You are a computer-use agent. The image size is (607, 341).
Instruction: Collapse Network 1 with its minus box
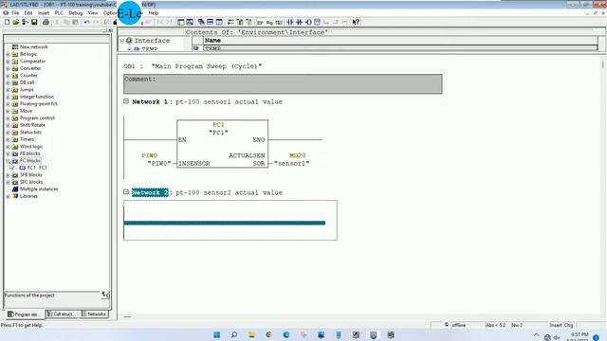click(126, 101)
